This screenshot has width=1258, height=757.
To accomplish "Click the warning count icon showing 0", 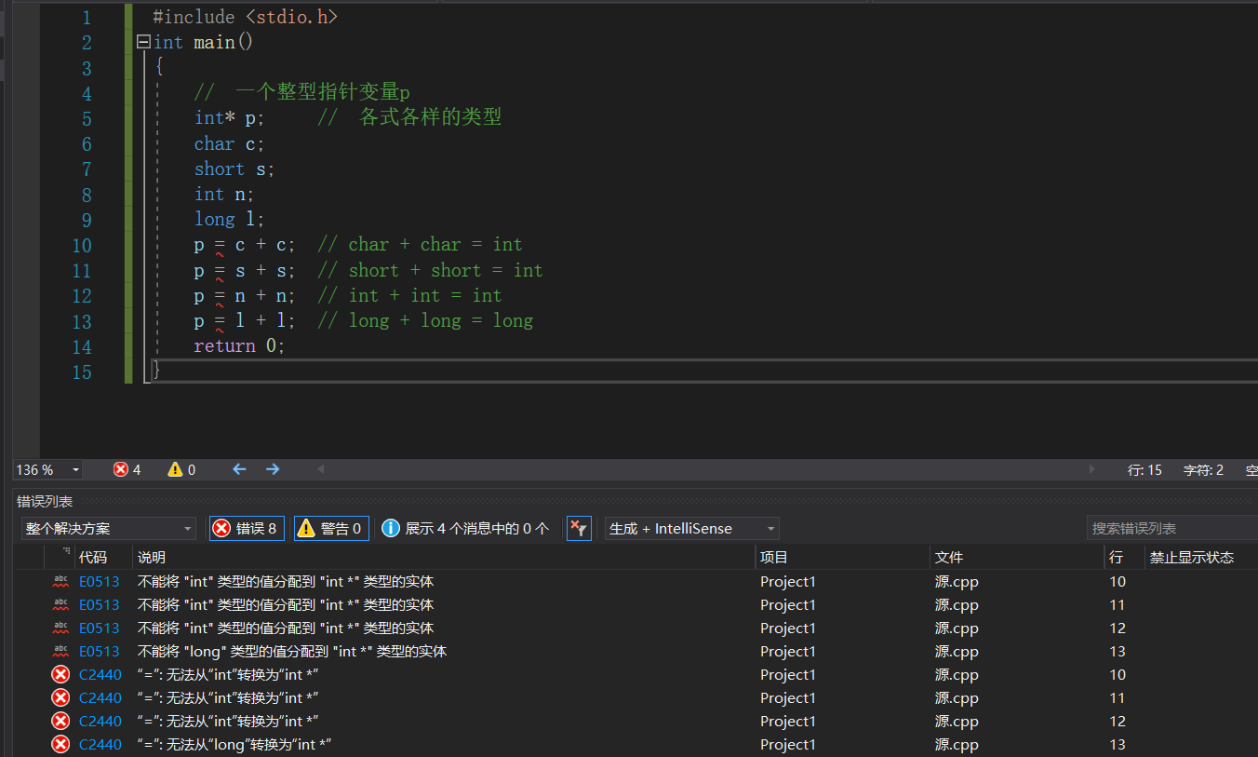I will [x=175, y=469].
